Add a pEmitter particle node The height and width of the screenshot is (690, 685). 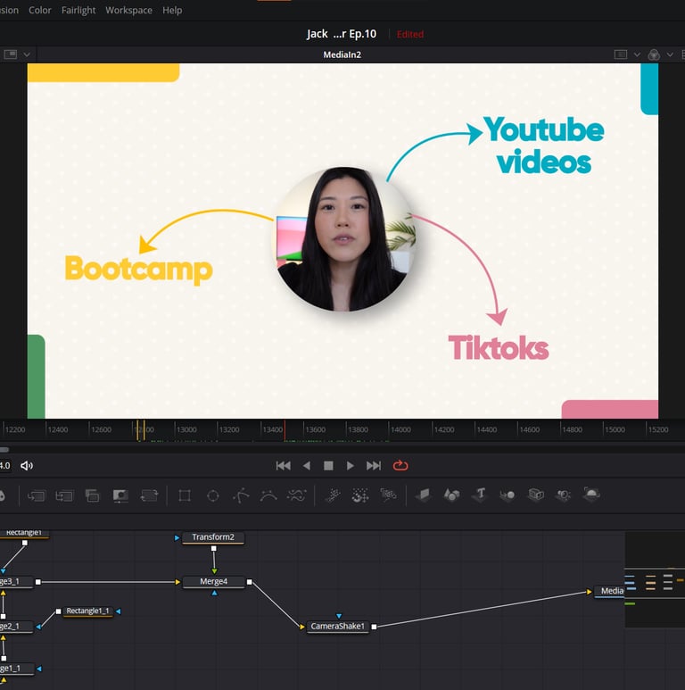tap(333, 495)
